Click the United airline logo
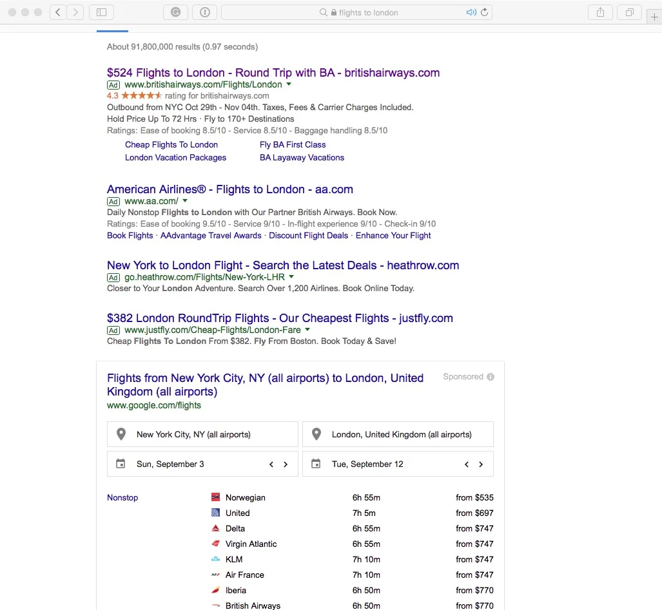 pos(216,513)
